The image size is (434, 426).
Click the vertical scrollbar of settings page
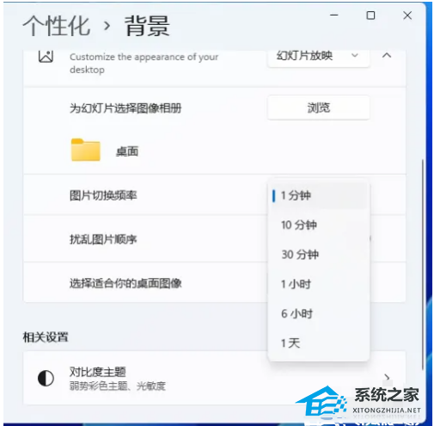423,264
